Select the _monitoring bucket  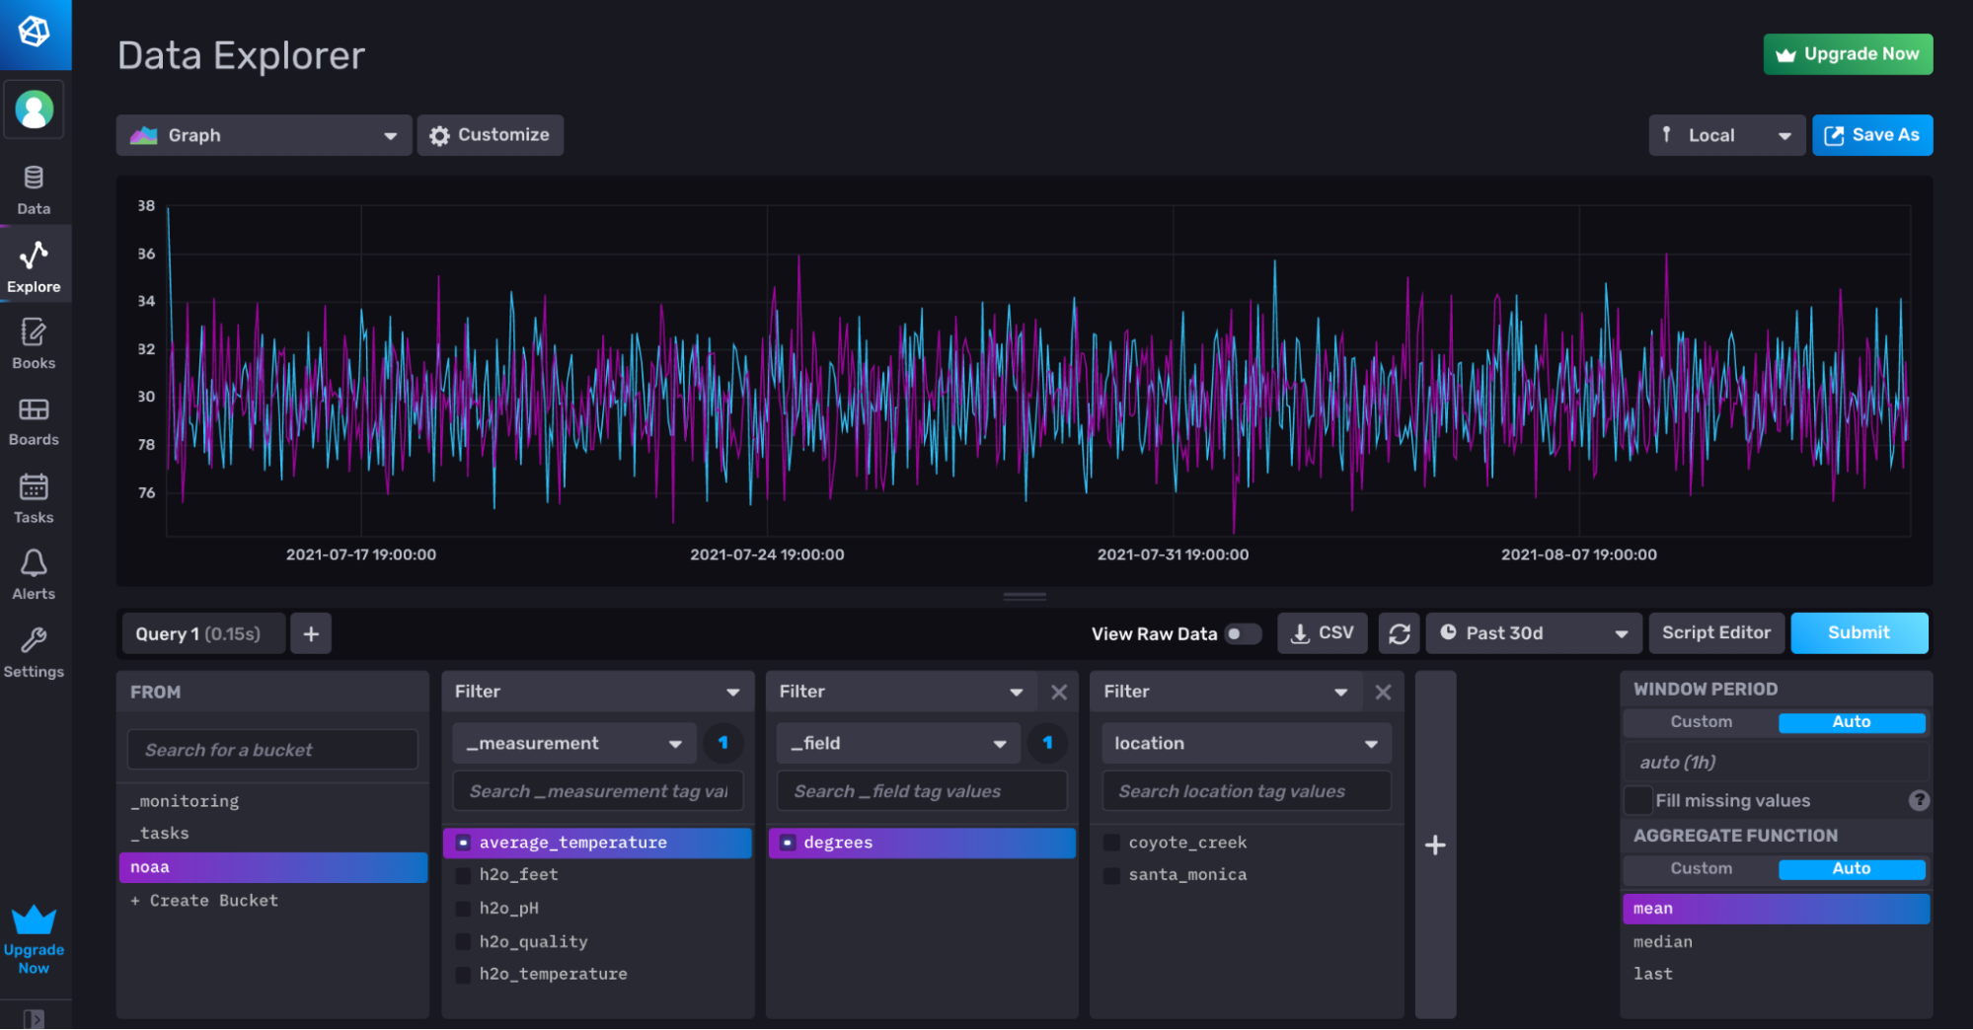click(x=273, y=801)
